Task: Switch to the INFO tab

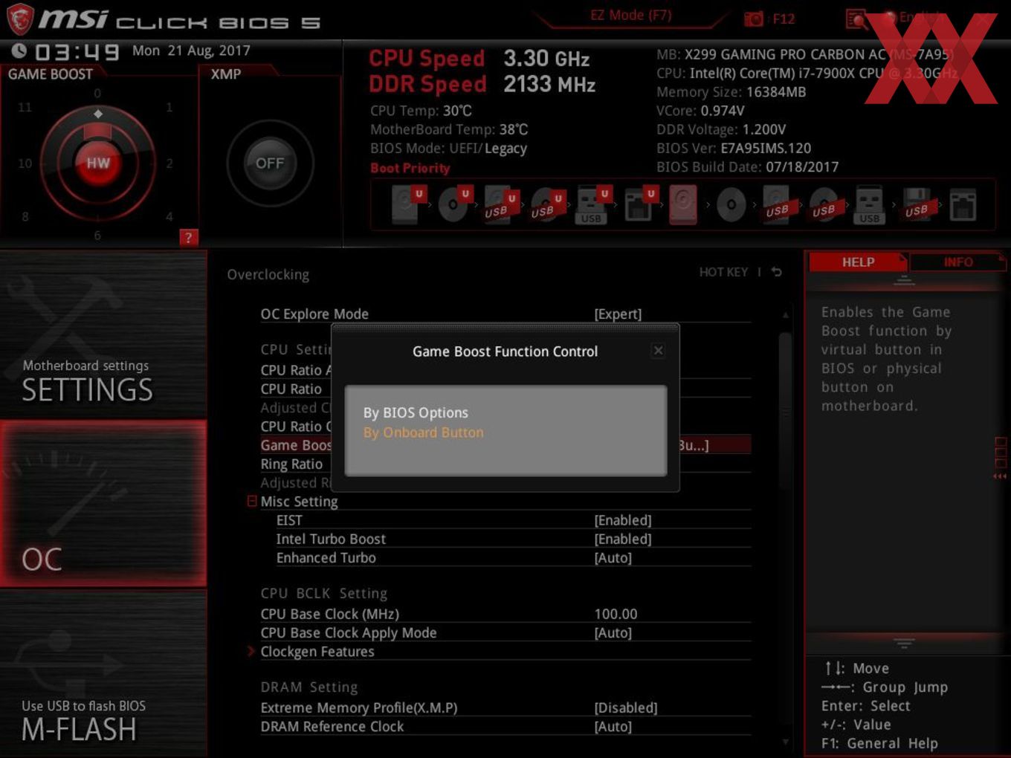Action: coord(958,262)
